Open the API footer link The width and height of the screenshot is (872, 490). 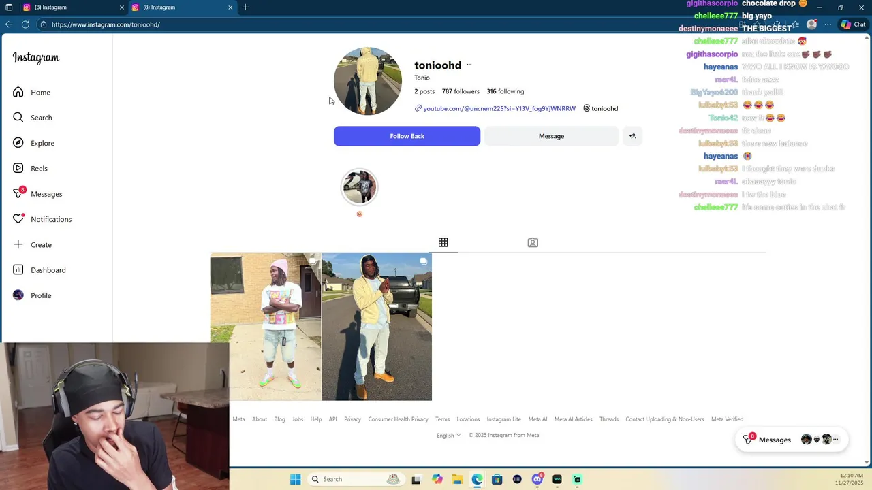pos(333,419)
